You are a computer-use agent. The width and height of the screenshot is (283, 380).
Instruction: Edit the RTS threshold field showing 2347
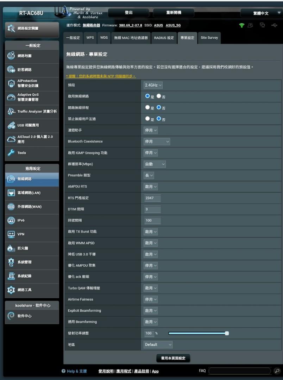pyautogui.click(x=152, y=198)
